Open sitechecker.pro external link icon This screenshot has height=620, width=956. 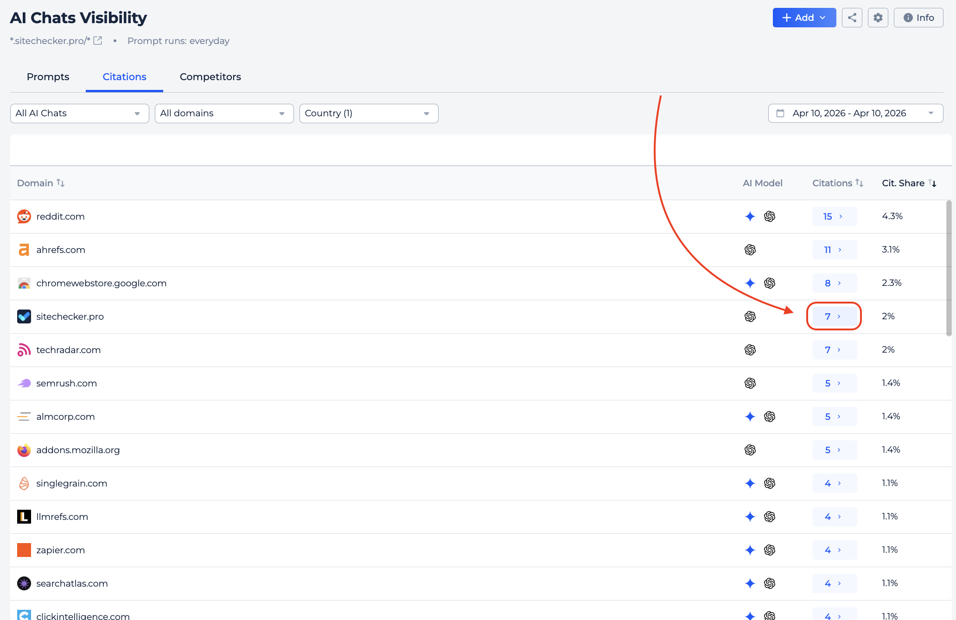pos(98,41)
